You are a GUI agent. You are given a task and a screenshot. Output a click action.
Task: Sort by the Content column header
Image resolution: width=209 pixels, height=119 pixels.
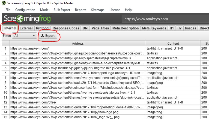173,44
